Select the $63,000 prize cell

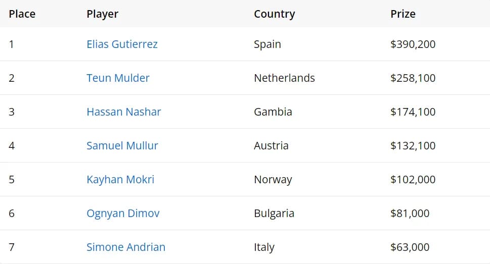tap(410, 247)
